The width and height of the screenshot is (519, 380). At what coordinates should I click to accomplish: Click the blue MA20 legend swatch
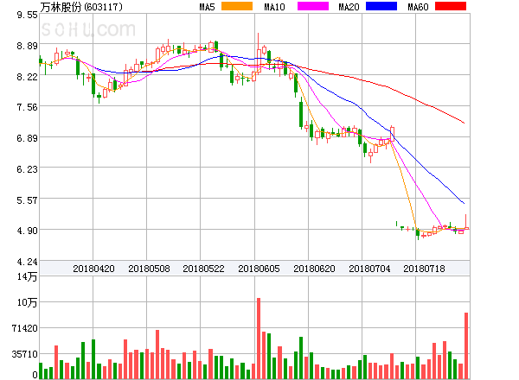[381, 6]
